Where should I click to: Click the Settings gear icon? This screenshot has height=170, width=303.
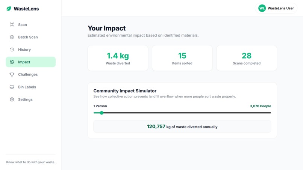12,99
